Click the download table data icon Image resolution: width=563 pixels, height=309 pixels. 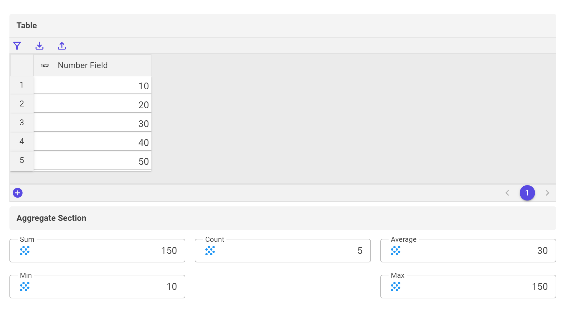click(x=39, y=46)
